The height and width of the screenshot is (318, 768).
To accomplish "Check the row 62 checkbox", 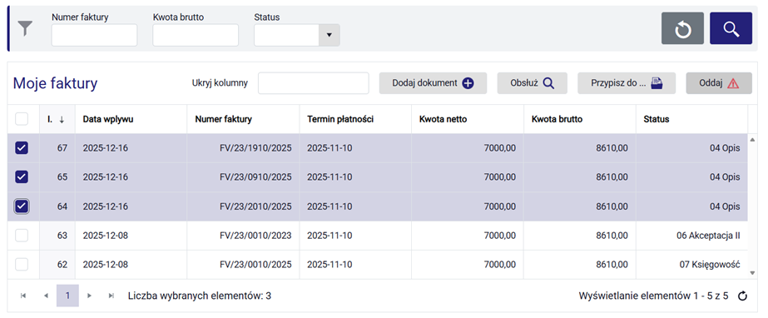I will (x=22, y=265).
